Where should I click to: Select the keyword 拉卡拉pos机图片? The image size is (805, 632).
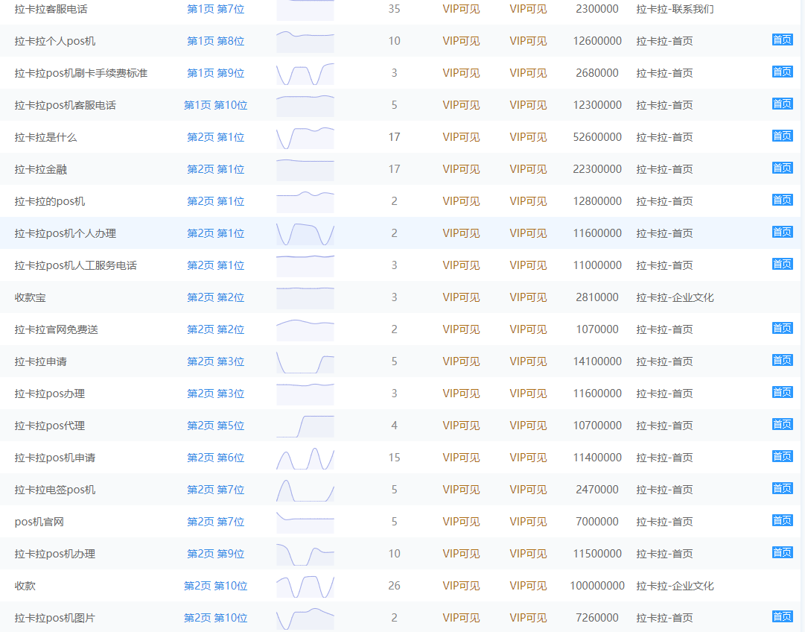click(x=55, y=618)
